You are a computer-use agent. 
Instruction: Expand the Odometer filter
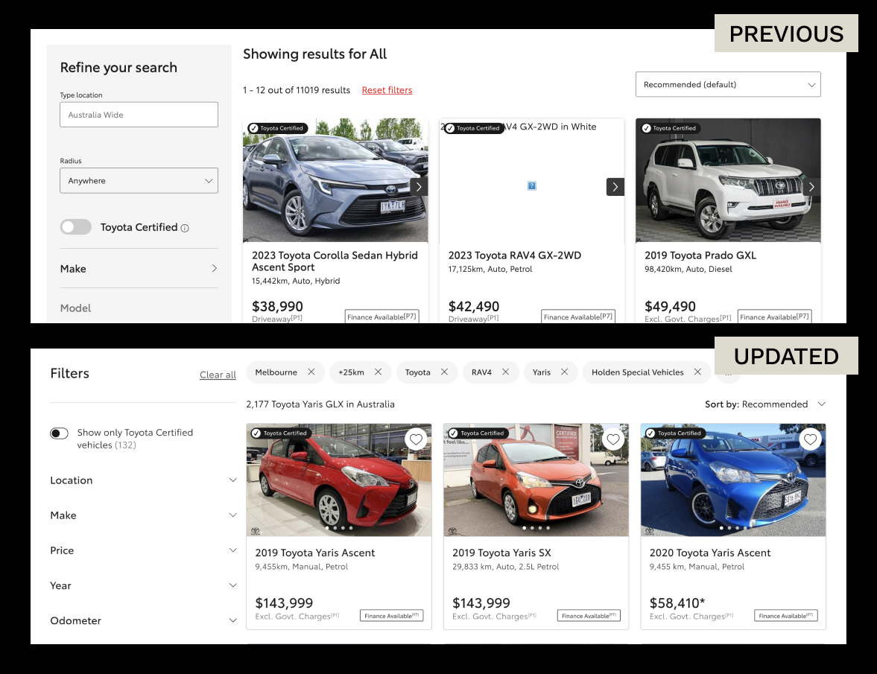coord(143,621)
